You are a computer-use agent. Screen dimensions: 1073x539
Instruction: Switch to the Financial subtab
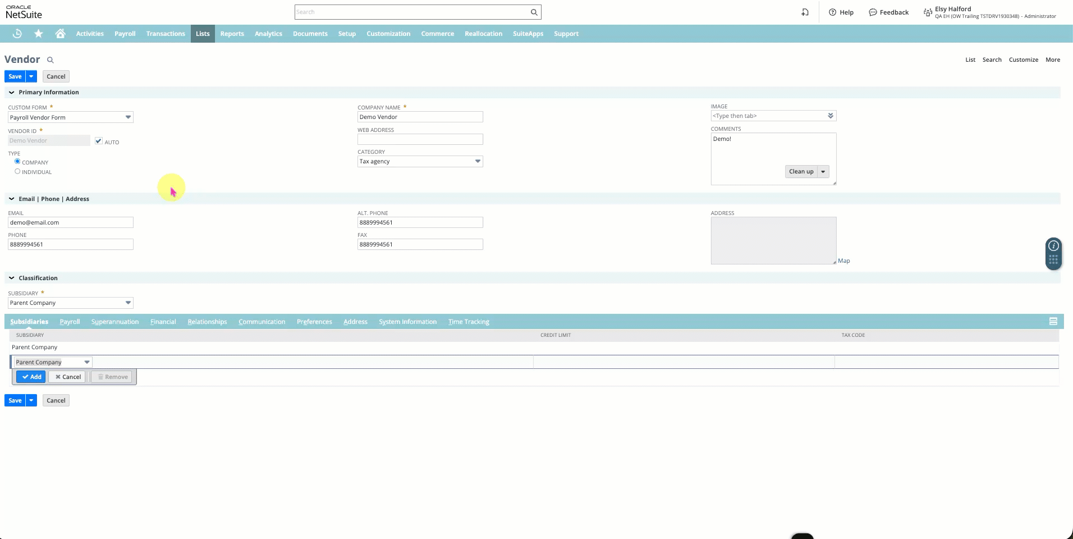(x=163, y=322)
